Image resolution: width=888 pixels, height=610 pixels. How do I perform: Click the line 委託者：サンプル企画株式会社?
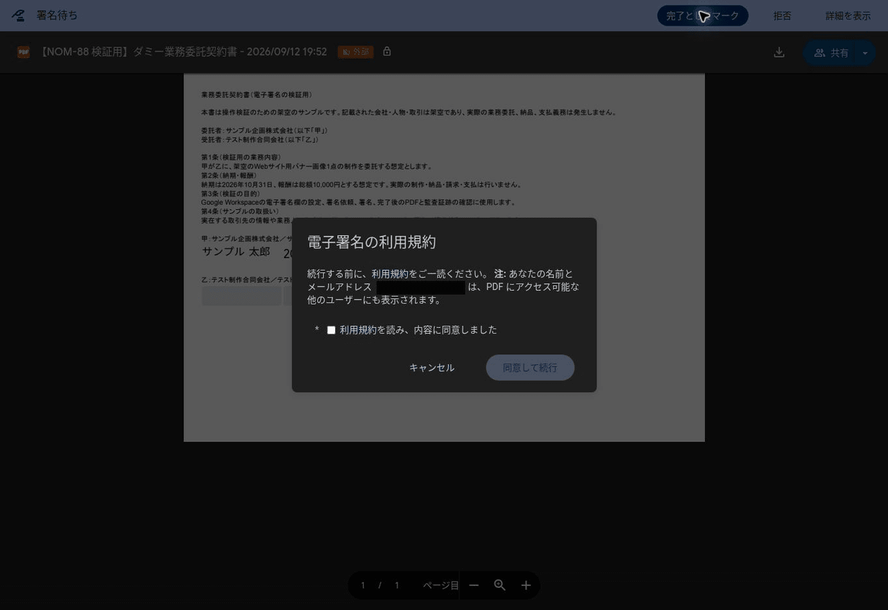[264, 130]
